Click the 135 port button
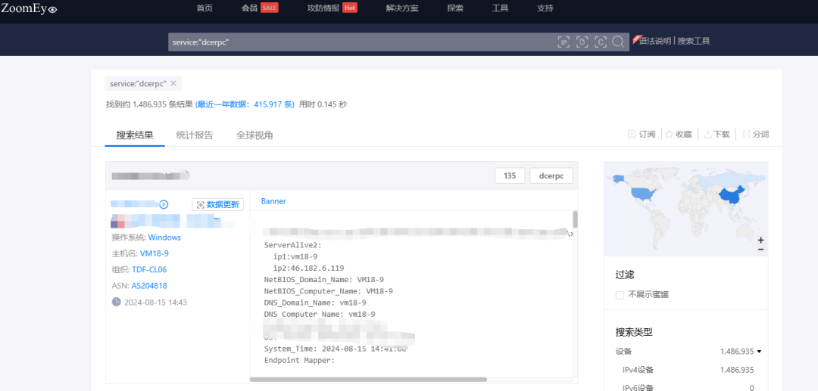818x391 pixels. click(510, 176)
